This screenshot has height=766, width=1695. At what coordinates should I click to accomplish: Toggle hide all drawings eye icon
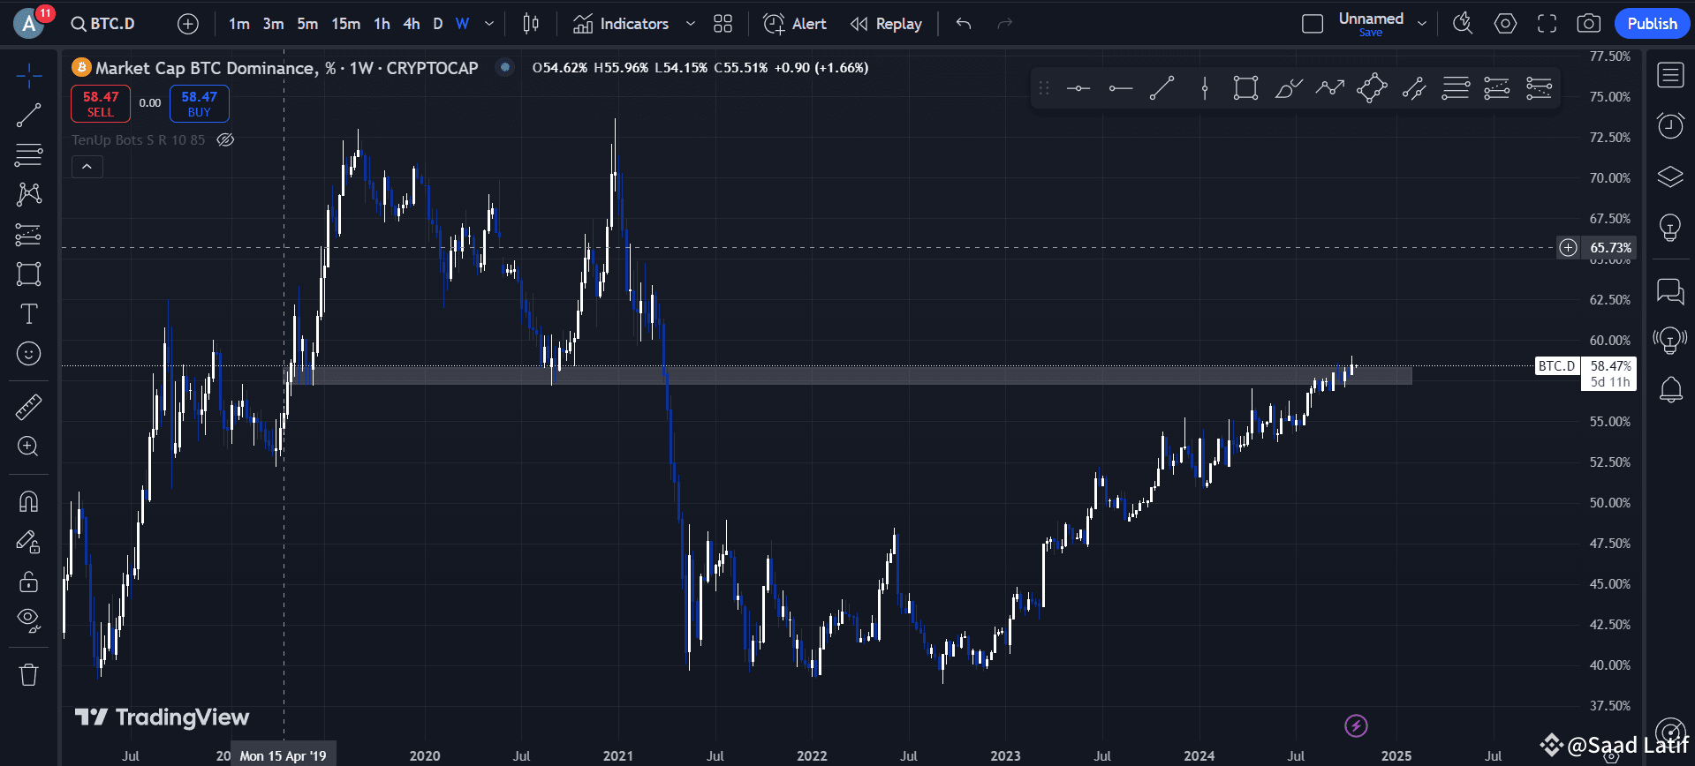point(29,620)
